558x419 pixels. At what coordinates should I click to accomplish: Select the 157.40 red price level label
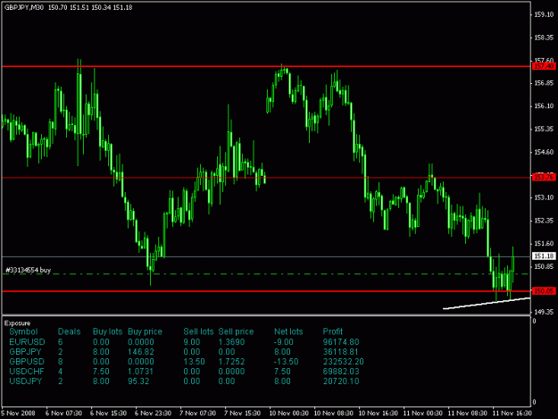pos(544,66)
